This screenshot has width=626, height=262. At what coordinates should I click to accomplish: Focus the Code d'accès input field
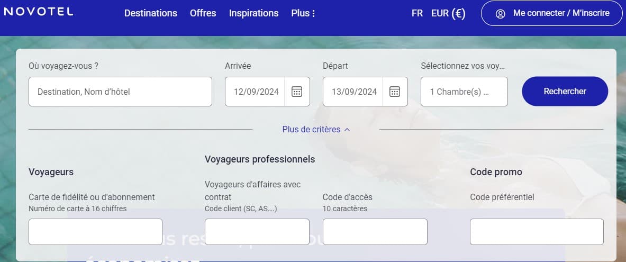coord(375,232)
